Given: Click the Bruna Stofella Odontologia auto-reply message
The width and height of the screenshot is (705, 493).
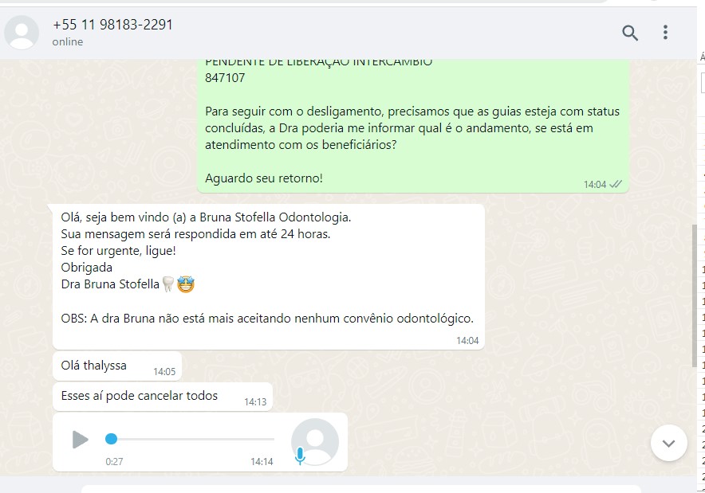Looking at the screenshot, I should click(269, 276).
